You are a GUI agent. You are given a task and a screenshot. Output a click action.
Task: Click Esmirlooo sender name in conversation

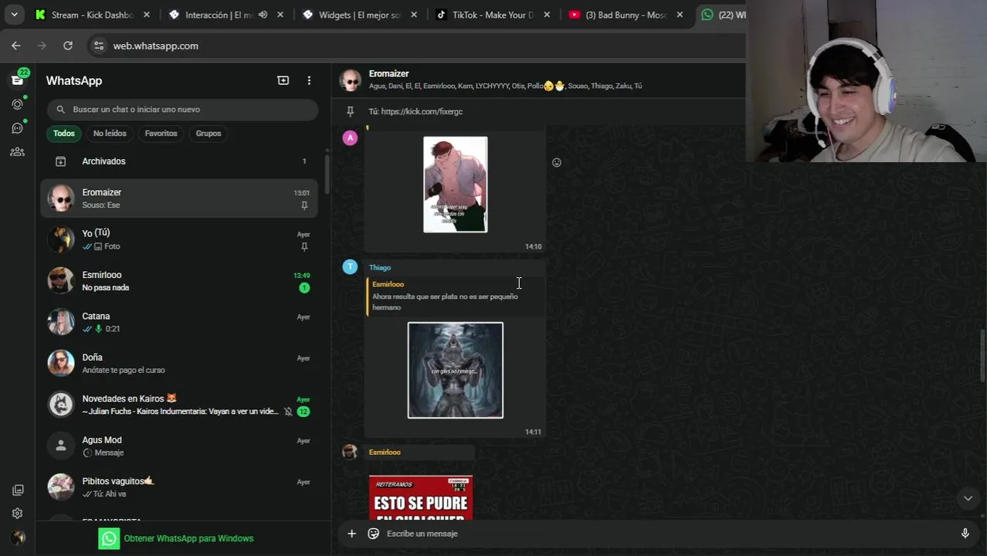(x=385, y=452)
